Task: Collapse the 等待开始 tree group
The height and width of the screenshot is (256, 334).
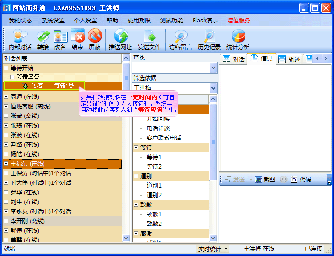Action: coord(6,68)
